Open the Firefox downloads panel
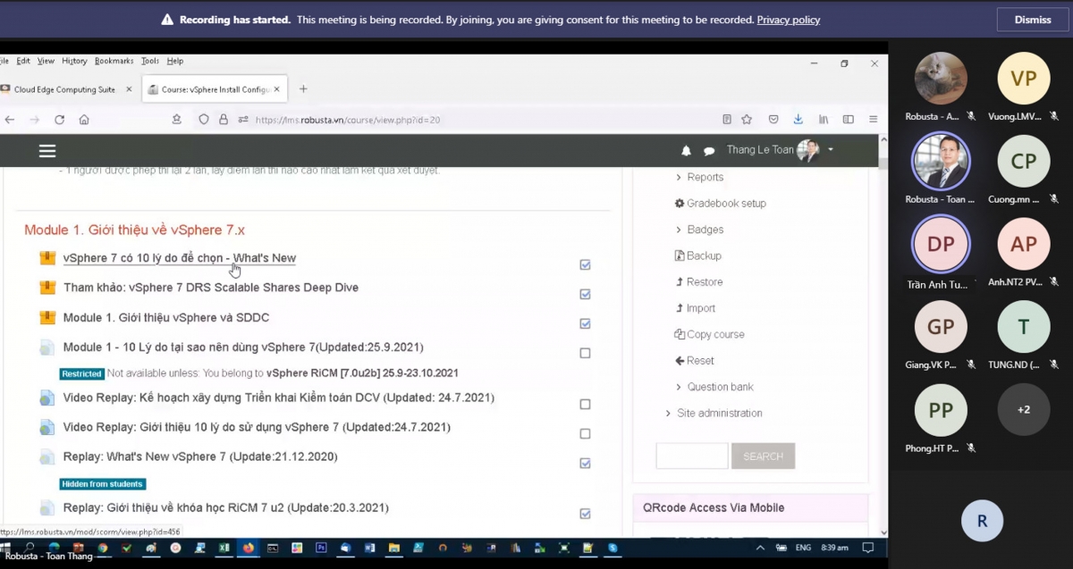This screenshot has width=1073, height=569. point(798,120)
